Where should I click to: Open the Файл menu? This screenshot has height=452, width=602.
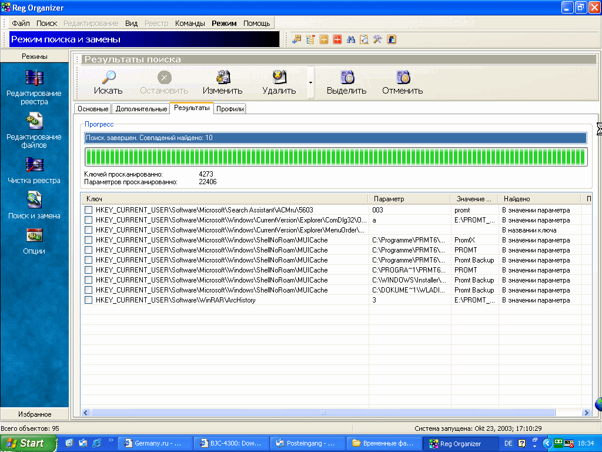pyautogui.click(x=21, y=23)
